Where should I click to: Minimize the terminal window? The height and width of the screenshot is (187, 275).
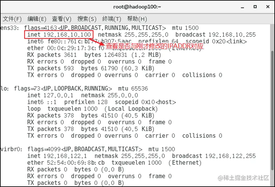point(242,7)
